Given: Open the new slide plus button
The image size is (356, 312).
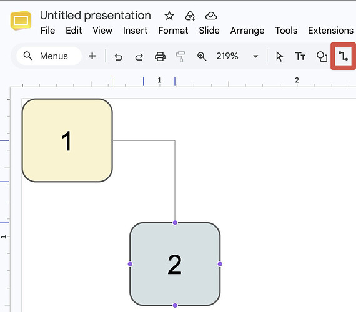Looking at the screenshot, I should click(x=92, y=56).
